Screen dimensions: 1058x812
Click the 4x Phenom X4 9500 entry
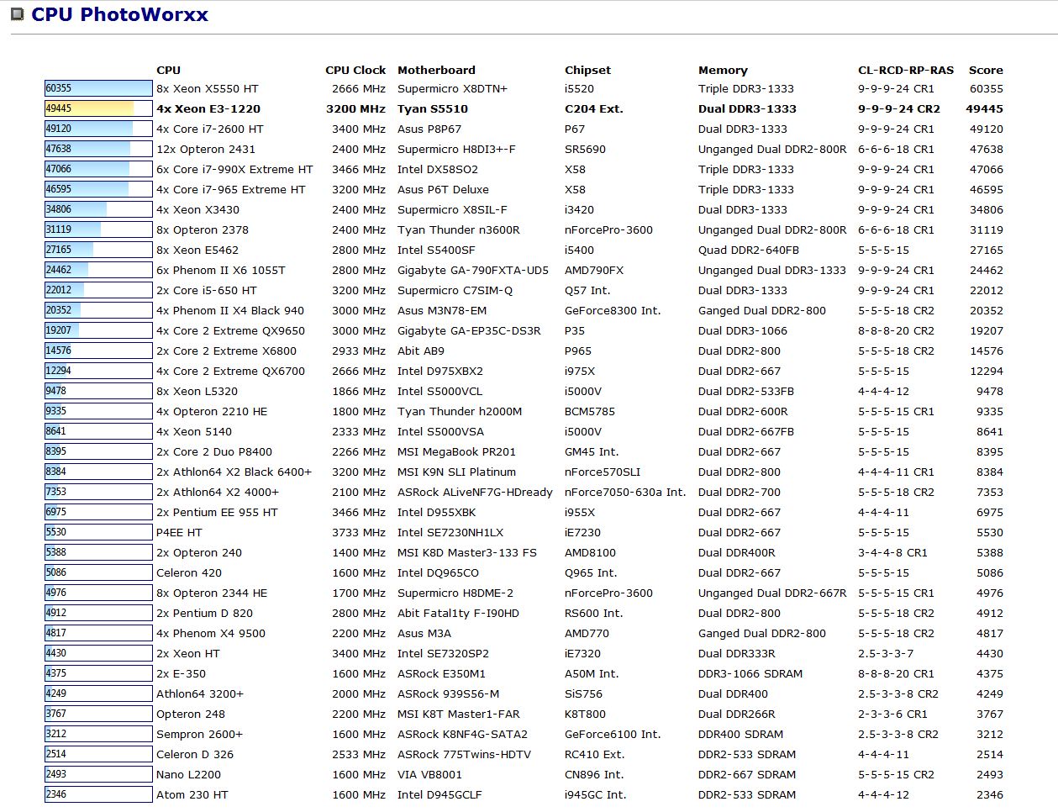point(211,633)
